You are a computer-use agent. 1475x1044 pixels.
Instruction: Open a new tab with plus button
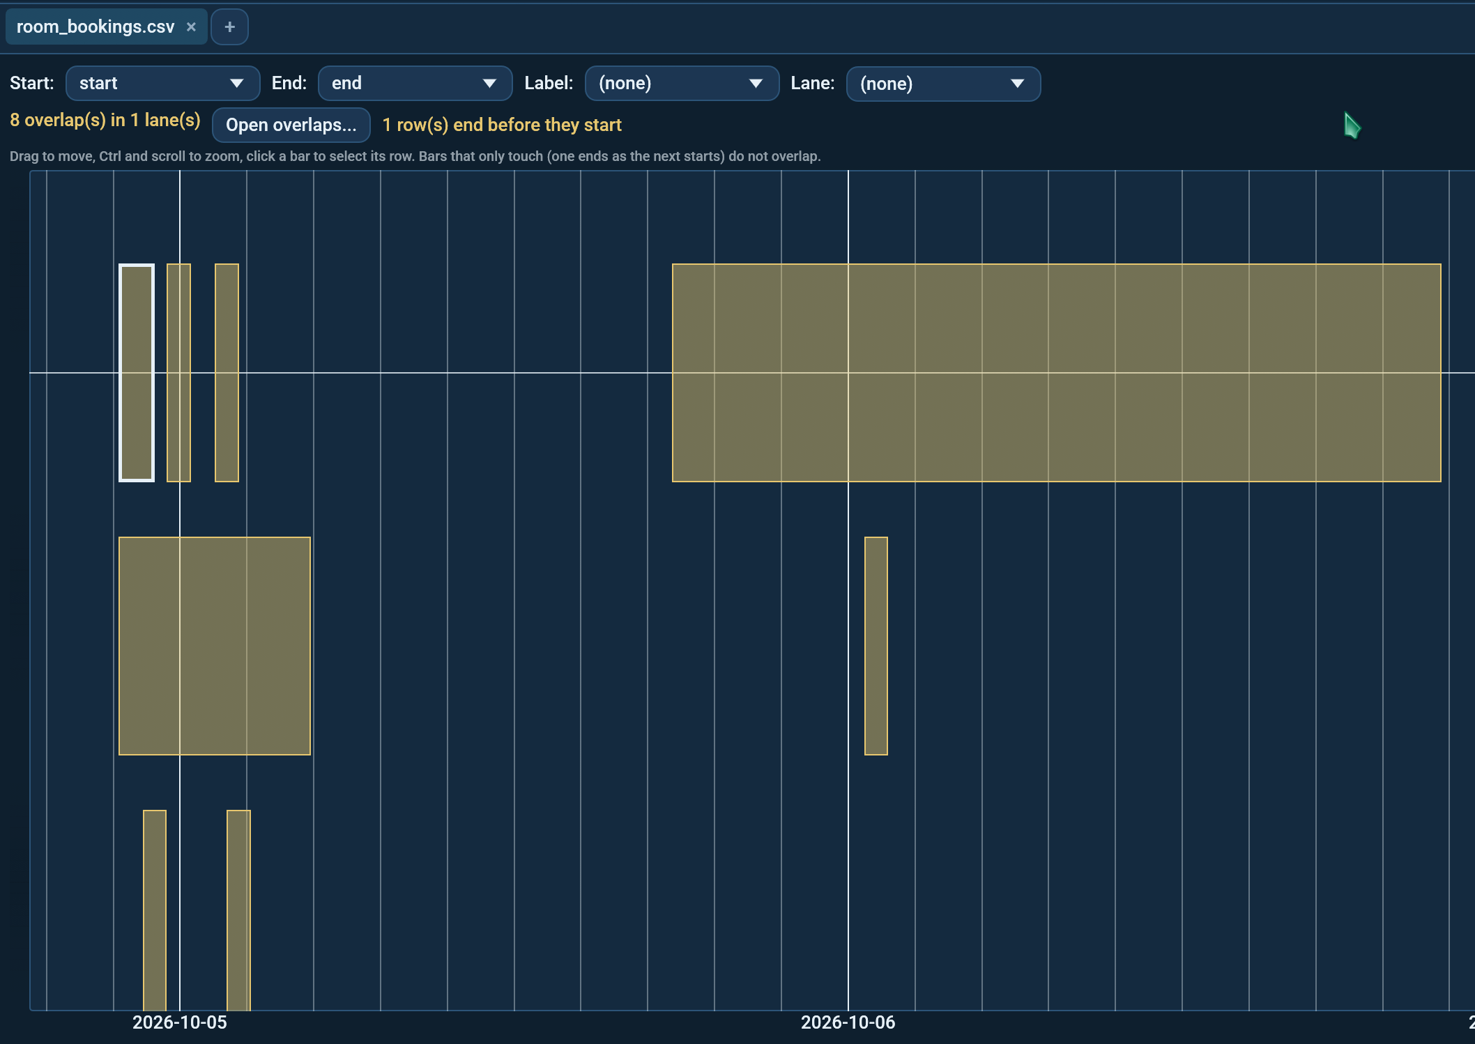click(229, 27)
